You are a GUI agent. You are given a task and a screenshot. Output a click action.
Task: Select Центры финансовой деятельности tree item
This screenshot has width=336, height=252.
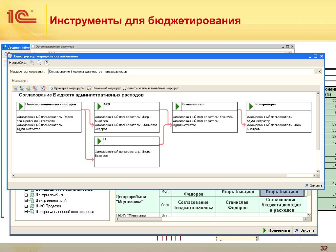(65, 212)
